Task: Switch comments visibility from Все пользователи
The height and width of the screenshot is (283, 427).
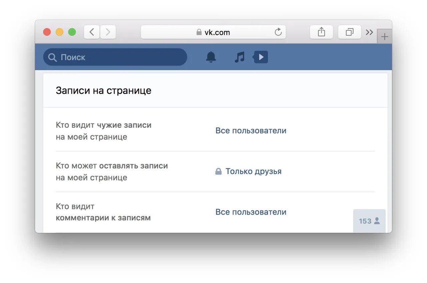Action: 251,212
